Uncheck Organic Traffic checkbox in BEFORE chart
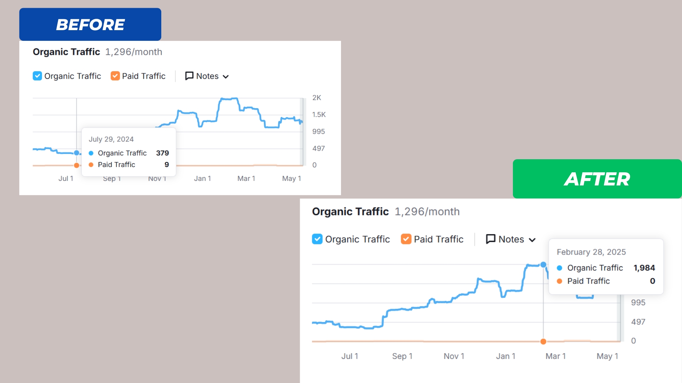 pyautogui.click(x=37, y=76)
